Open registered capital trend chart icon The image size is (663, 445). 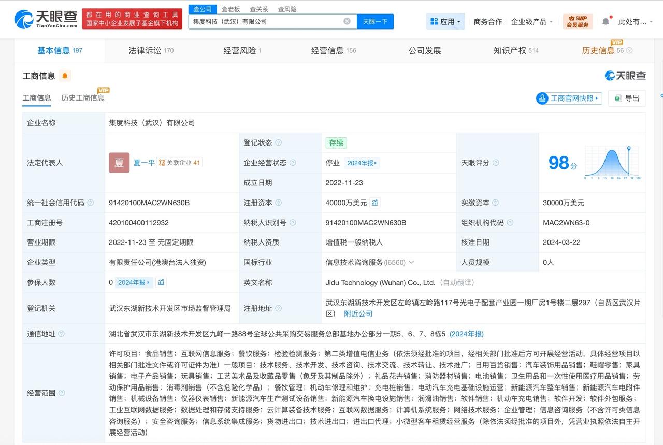(374, 203)
